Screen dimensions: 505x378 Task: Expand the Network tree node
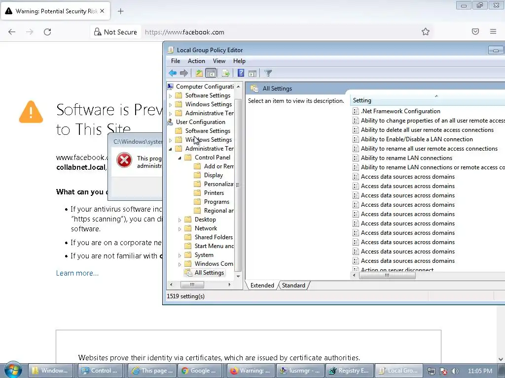[x=180, y=229]
